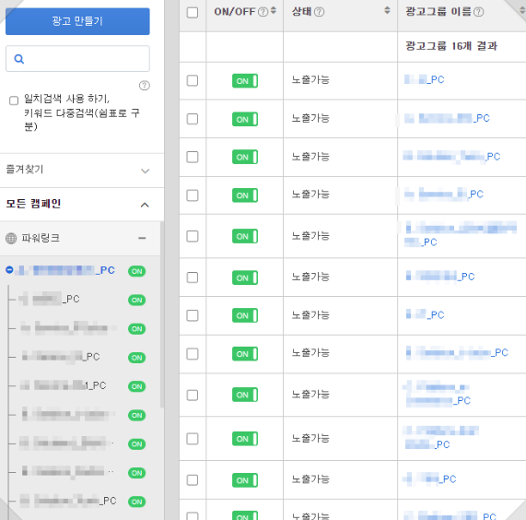Open help icon above exact-match option
This screenshot has width=526, height=520.
point(145,86)
